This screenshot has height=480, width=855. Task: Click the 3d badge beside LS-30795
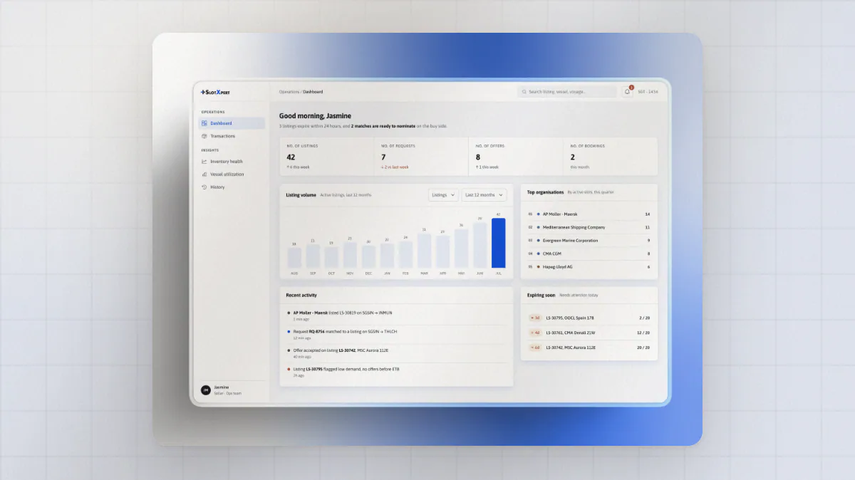pyautogui.click(x=535, y=318)
